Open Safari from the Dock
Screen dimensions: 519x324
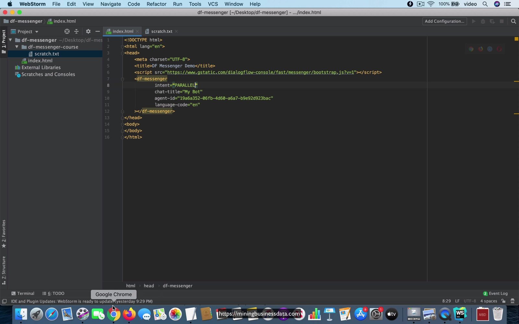tap(52, 314)
